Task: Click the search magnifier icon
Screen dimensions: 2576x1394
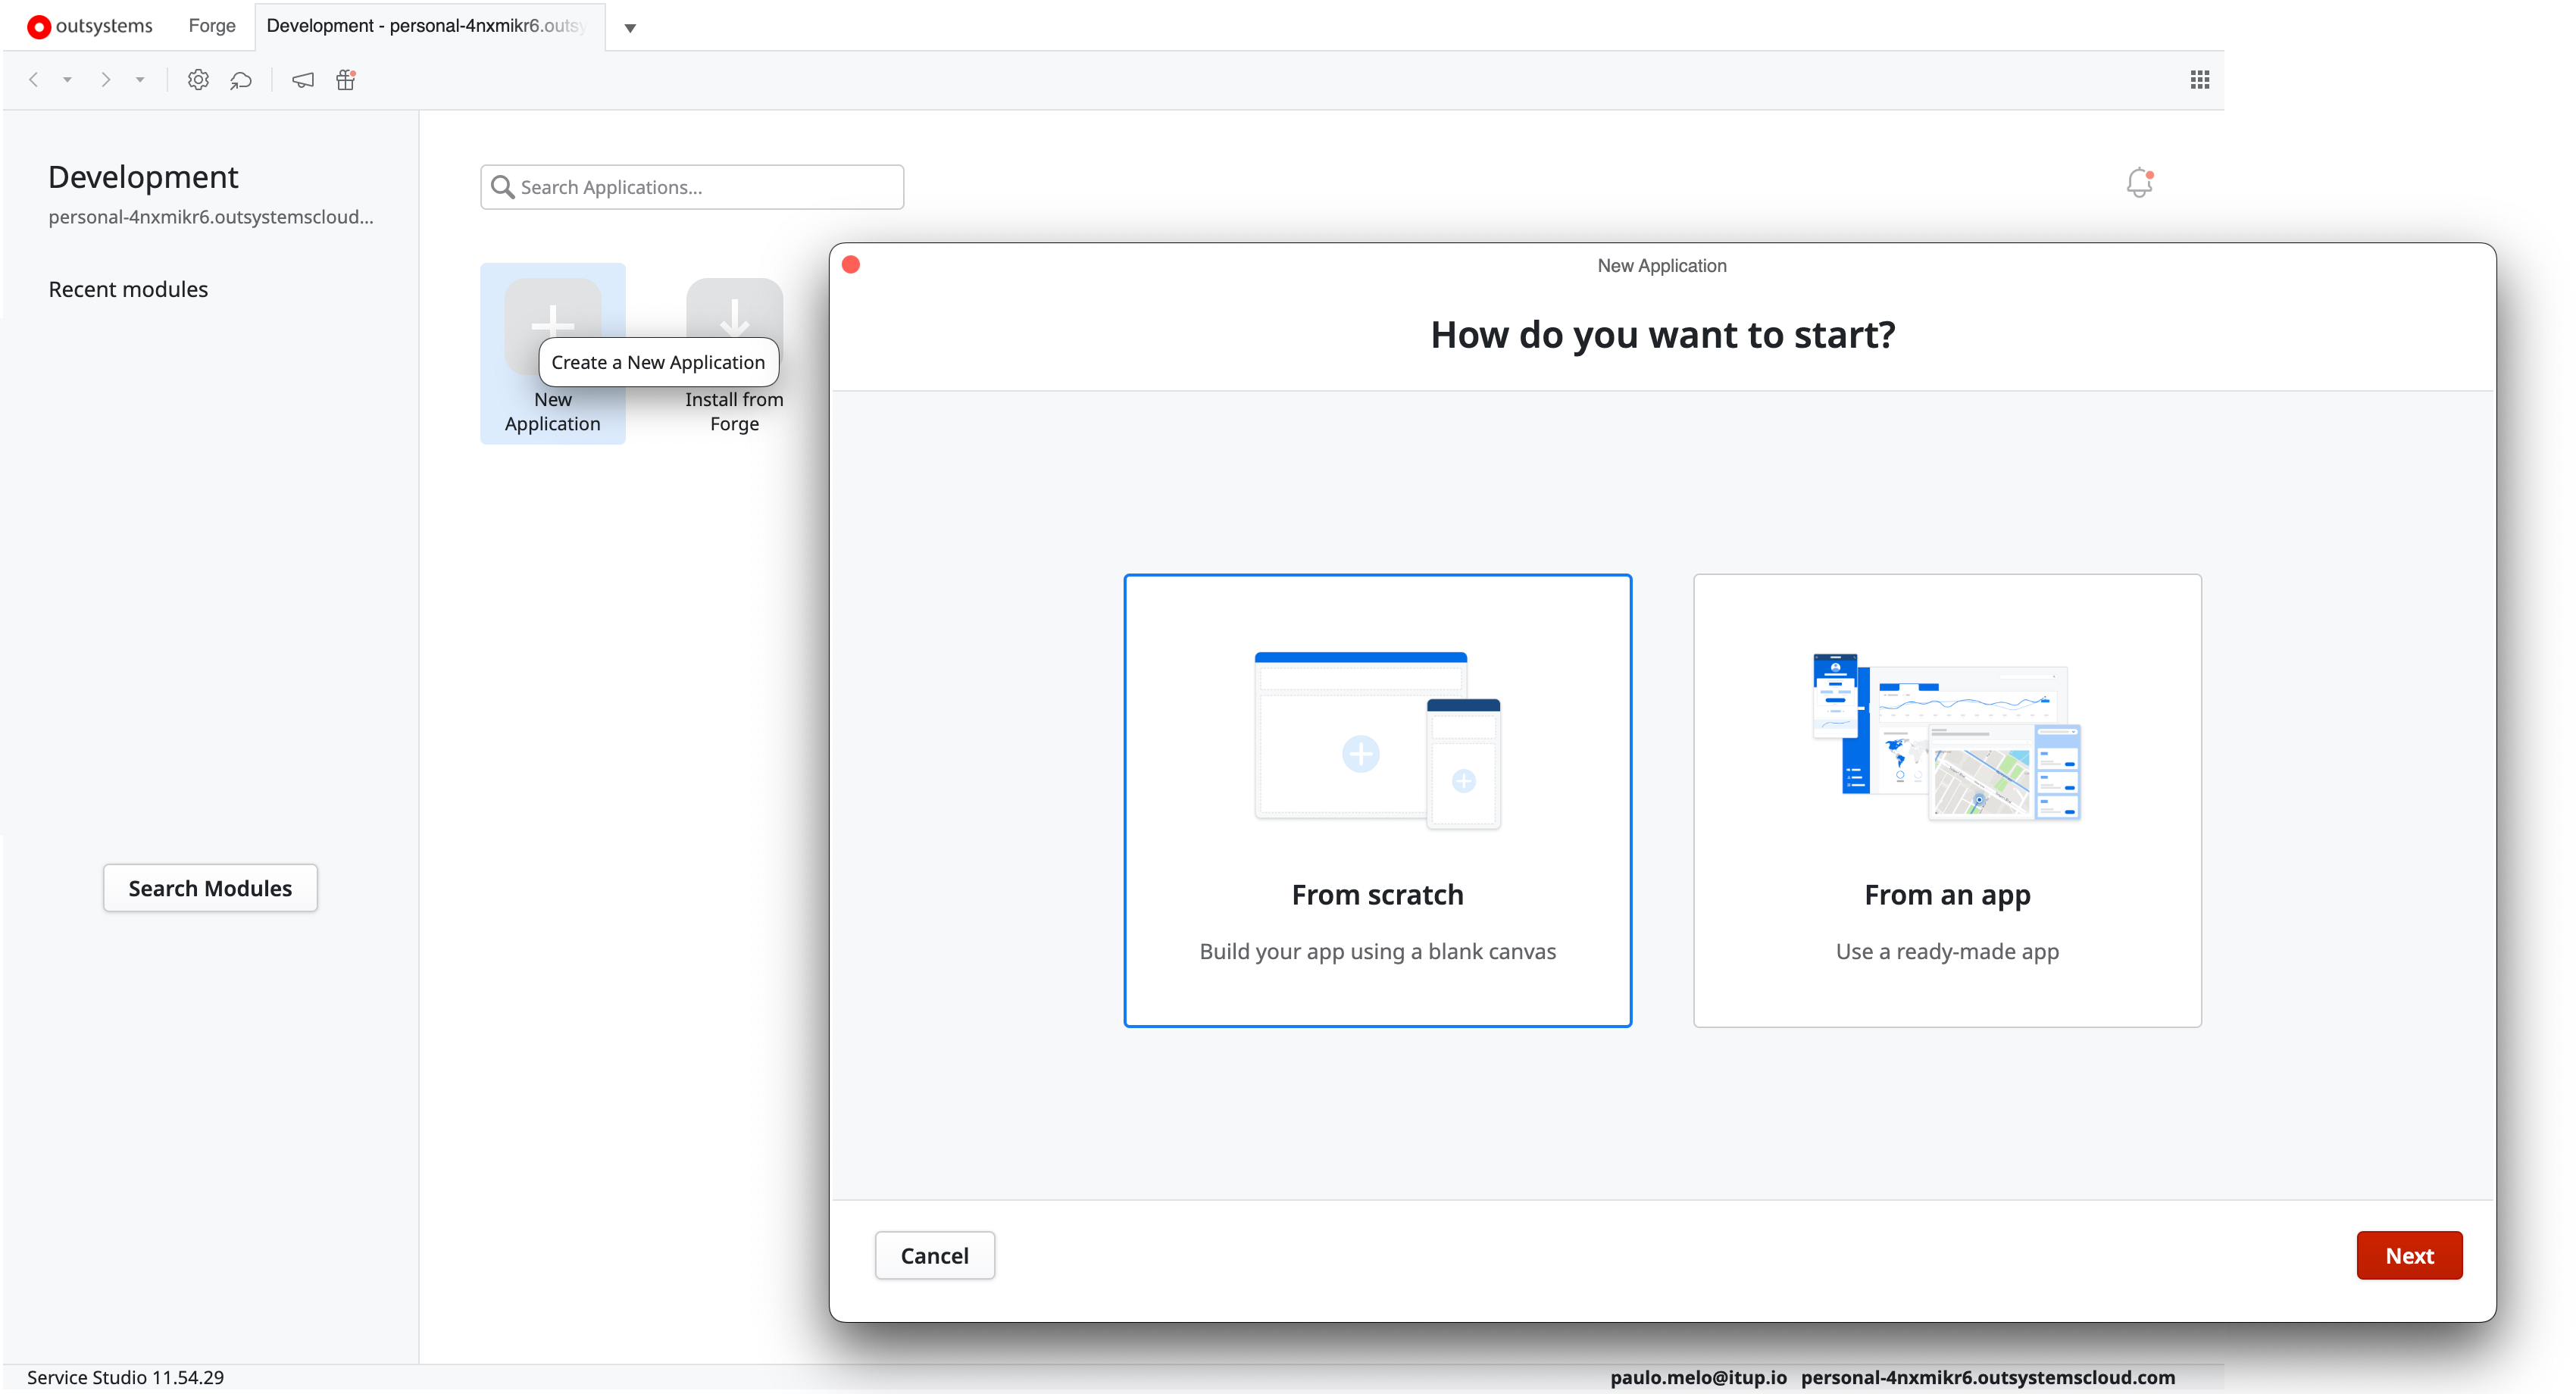Action: (503, 187)
